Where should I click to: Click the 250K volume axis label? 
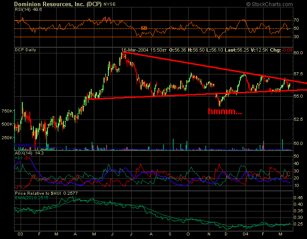(7, 137)
